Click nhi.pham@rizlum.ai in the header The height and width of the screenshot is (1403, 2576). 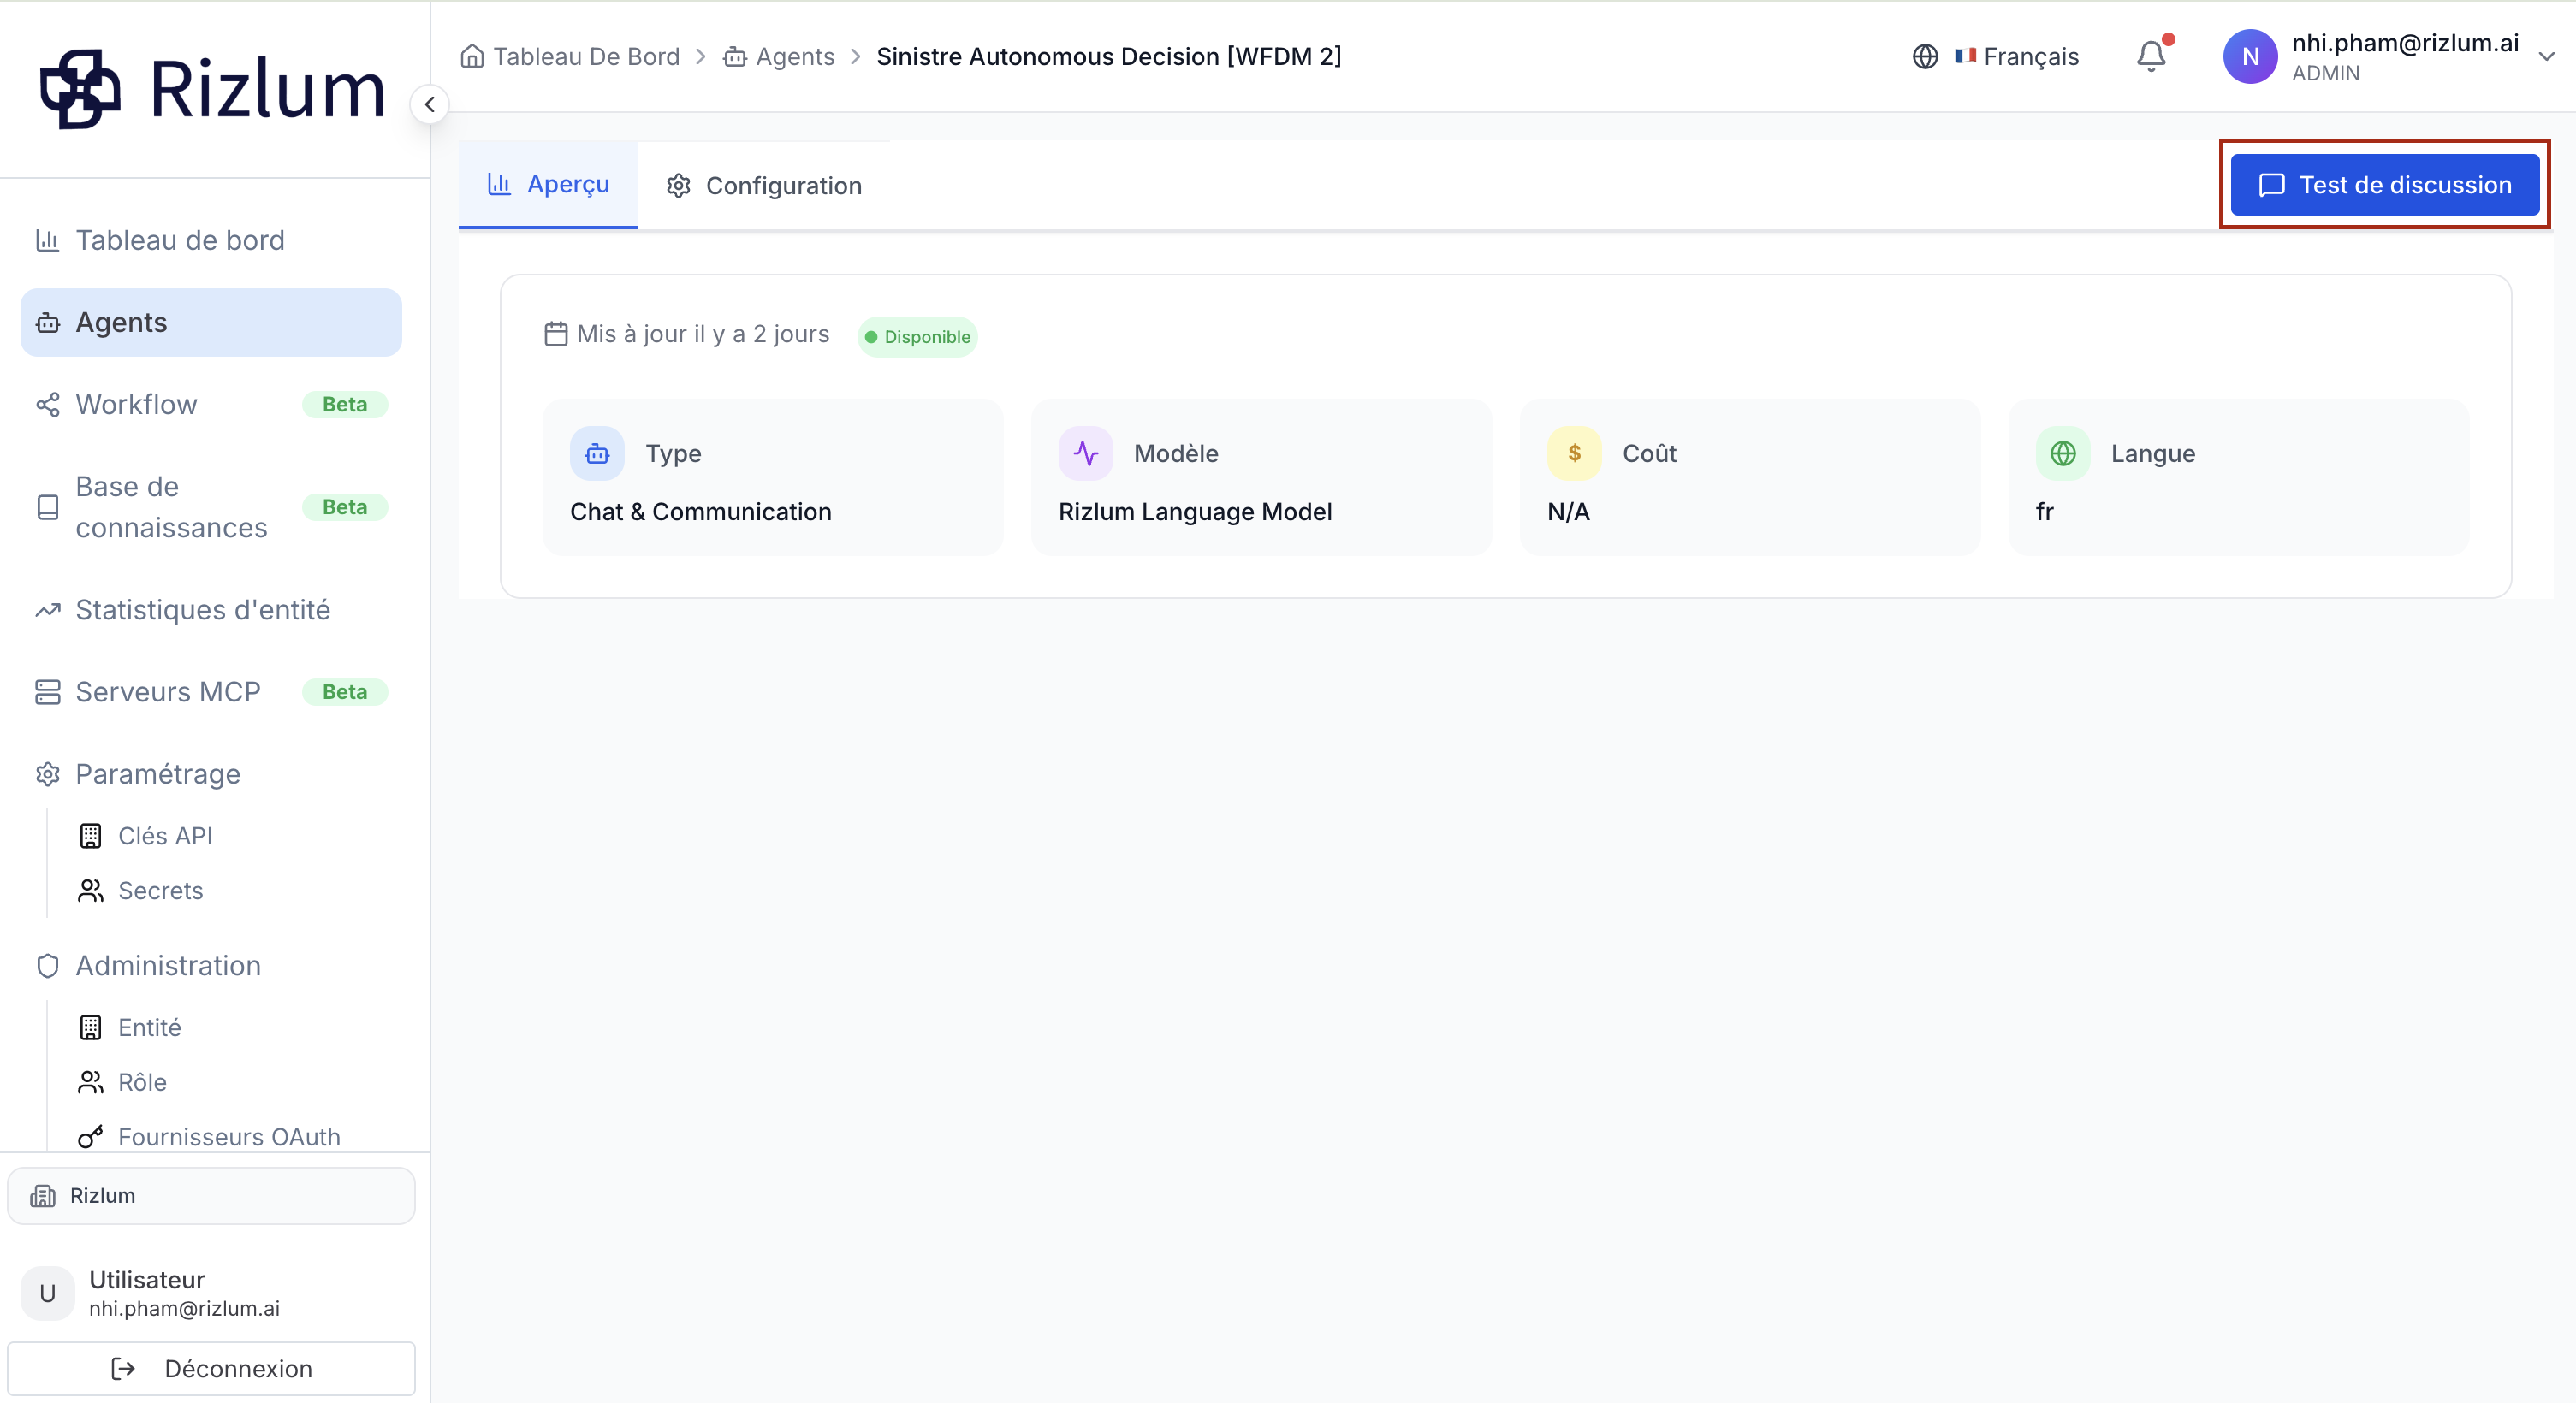(x=2405, y=42)
